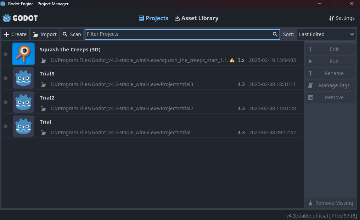
Task: Click the v4.3.stable.official version hash link
Action: 321,216
